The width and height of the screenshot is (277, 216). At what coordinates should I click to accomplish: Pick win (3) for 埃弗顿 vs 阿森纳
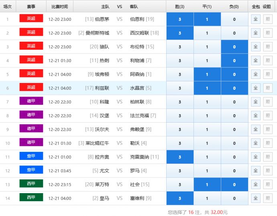[179, 75]
